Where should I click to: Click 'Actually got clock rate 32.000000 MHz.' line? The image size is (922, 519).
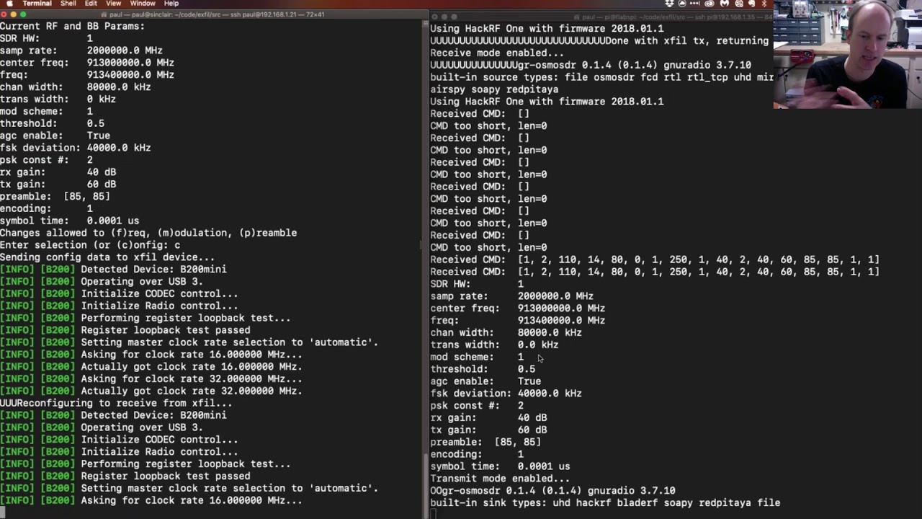coord(151,391)
